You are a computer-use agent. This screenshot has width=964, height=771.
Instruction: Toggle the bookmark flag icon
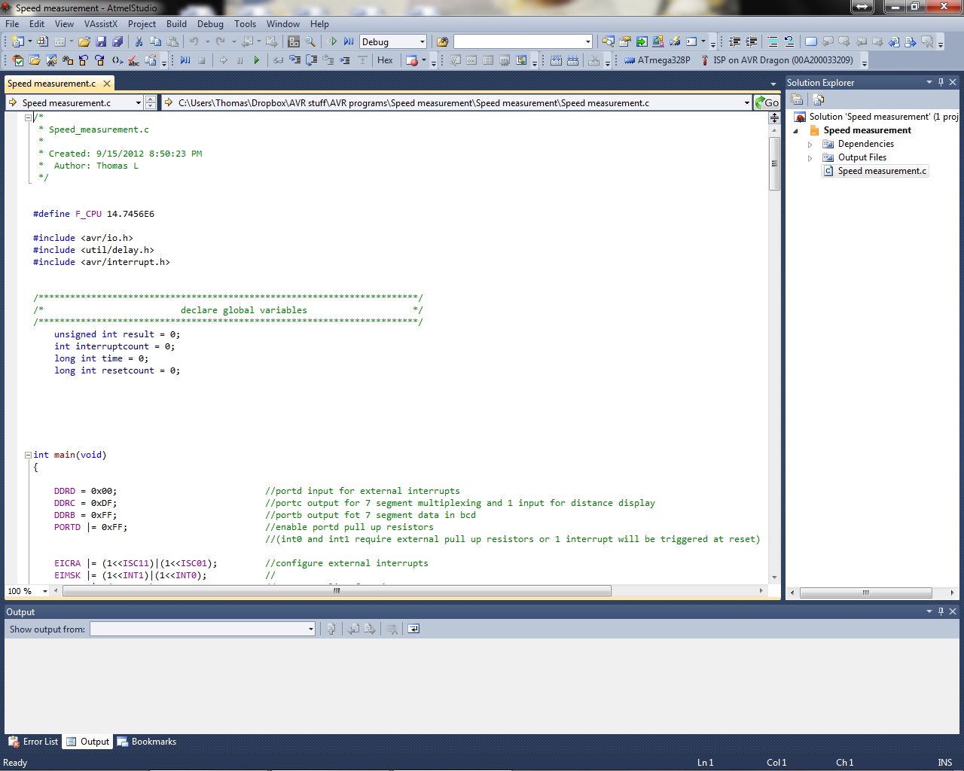coord(810,41)
